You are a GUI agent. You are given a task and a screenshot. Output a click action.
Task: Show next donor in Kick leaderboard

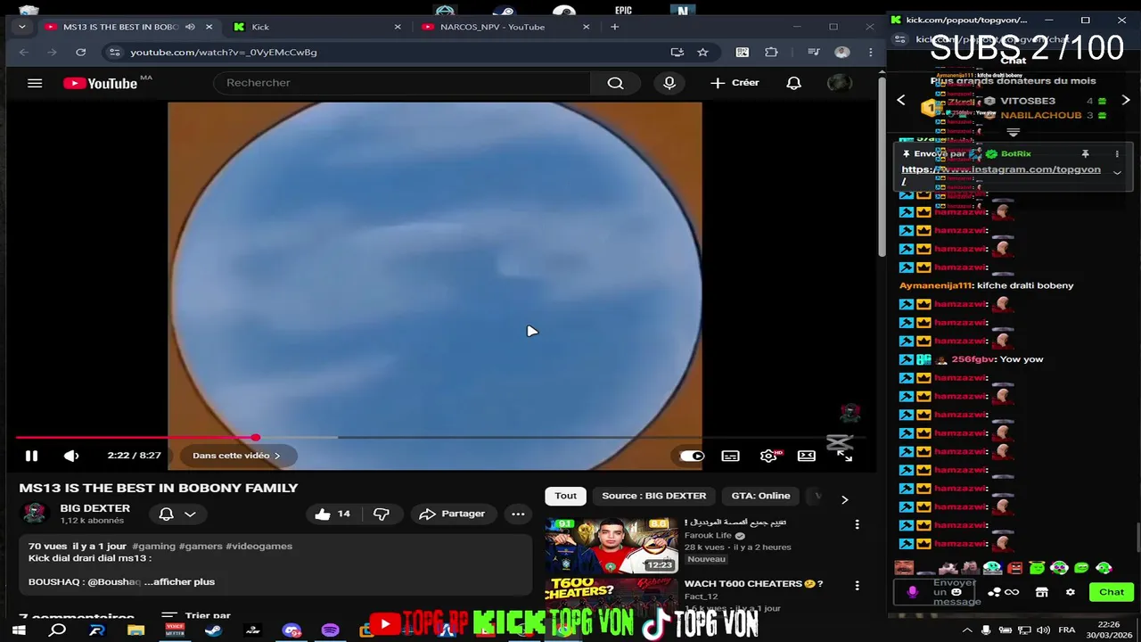tap(1125, 101)
